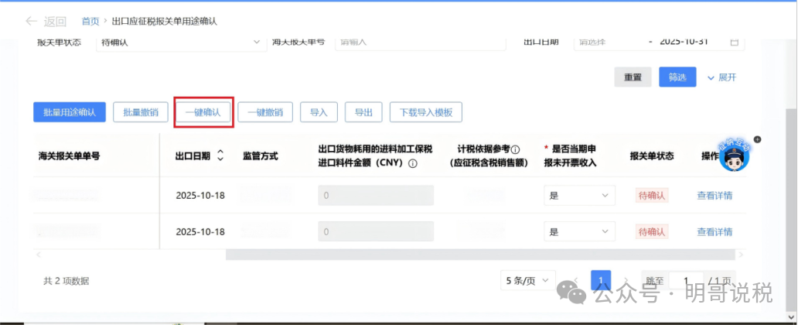798x325 pixels.
Task: Click the horizontal table scrollbar
Action: point(479,254)
